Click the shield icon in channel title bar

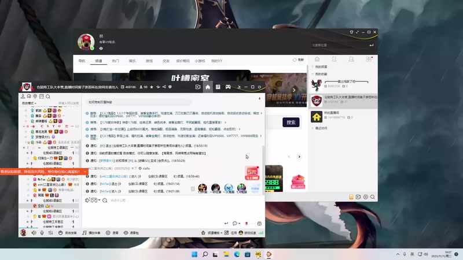(x=170, y=87)
